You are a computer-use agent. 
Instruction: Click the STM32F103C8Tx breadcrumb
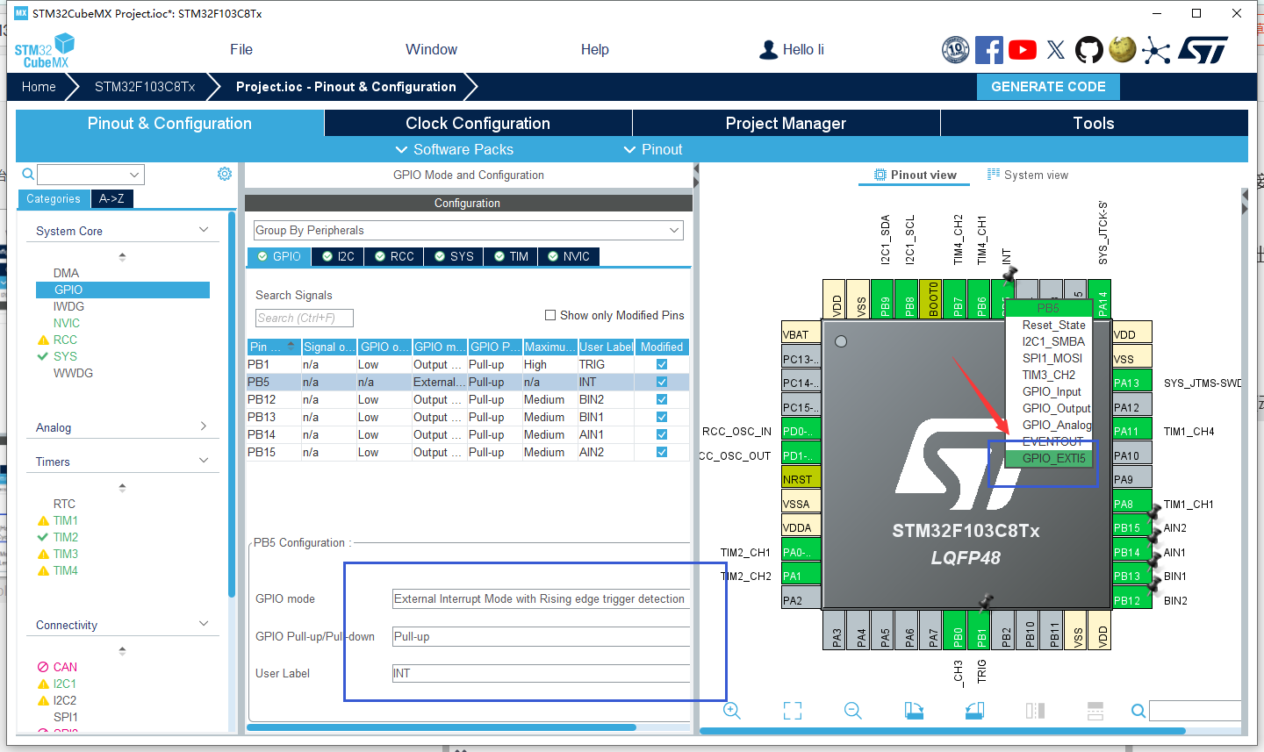145,87
